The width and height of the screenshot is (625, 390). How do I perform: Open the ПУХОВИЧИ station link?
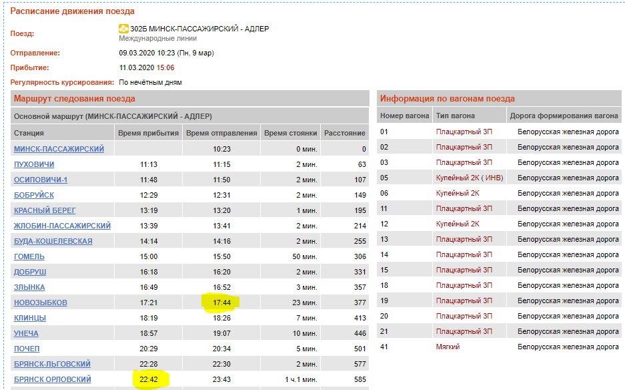point(34,164)
